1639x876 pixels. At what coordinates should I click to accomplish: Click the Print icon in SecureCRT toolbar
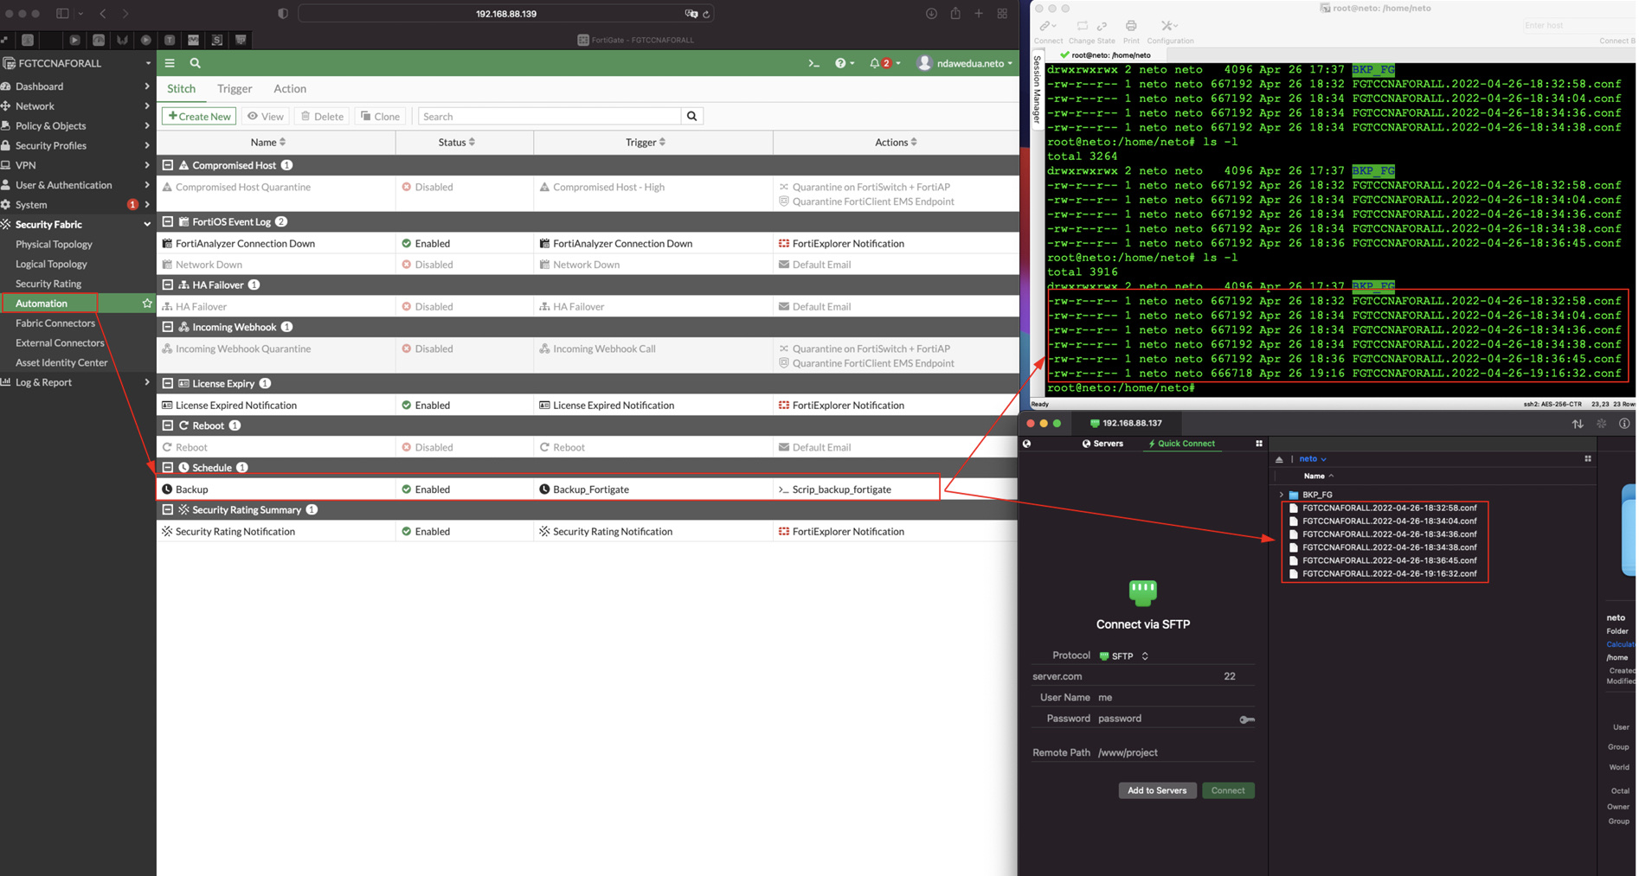[x=1130, y=27]
